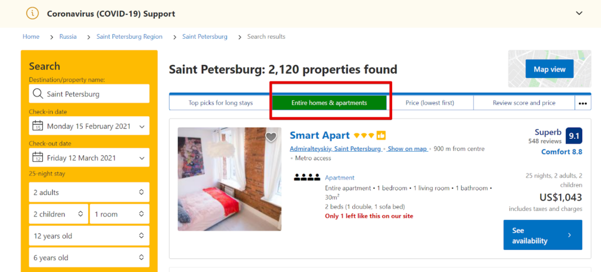The height and width of the screenshot is (272, 601).
Task: Open the 2 children dropdown
Action: 58,214
